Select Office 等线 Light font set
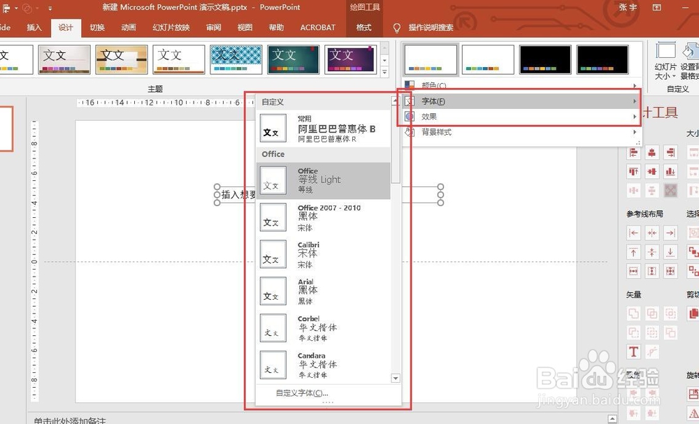 pos(324,180)
